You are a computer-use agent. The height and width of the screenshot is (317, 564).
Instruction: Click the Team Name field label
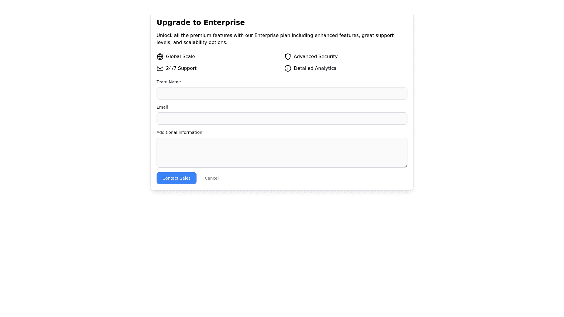click(x=169, y=82)
